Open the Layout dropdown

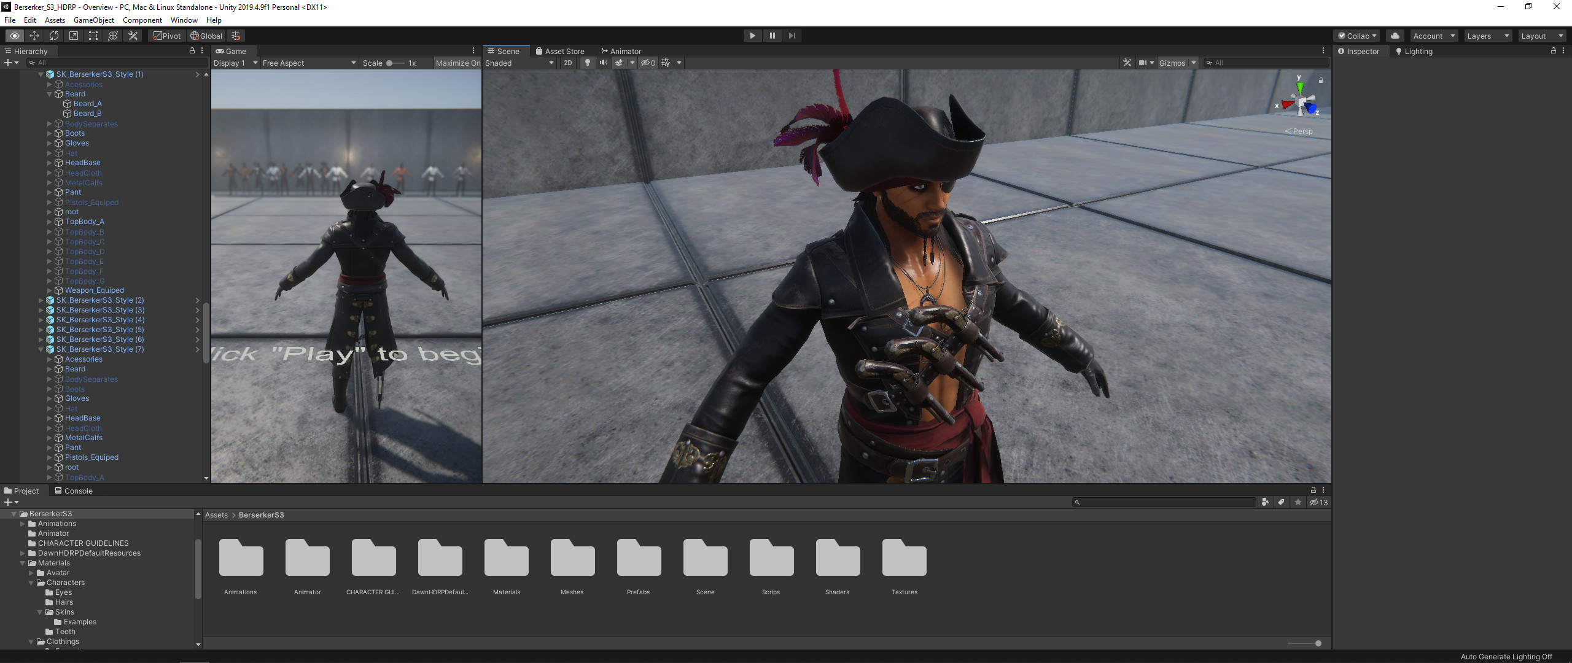coord(1542,36)
